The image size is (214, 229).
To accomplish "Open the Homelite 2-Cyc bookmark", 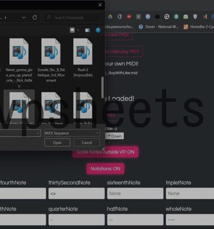I will pyautogui.click(x=199, y=27).
